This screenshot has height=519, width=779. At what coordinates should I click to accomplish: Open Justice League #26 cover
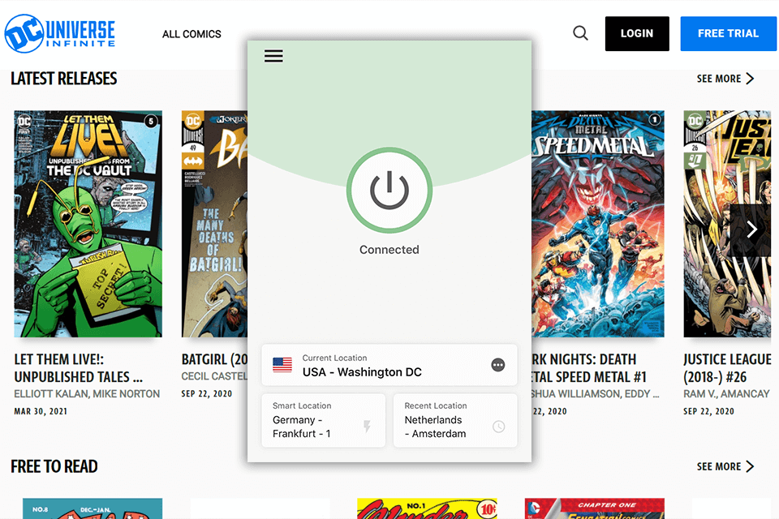coord(727,224)
